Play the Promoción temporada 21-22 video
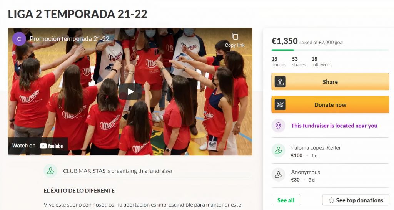 pyautogui.click(x=130, y=92)
